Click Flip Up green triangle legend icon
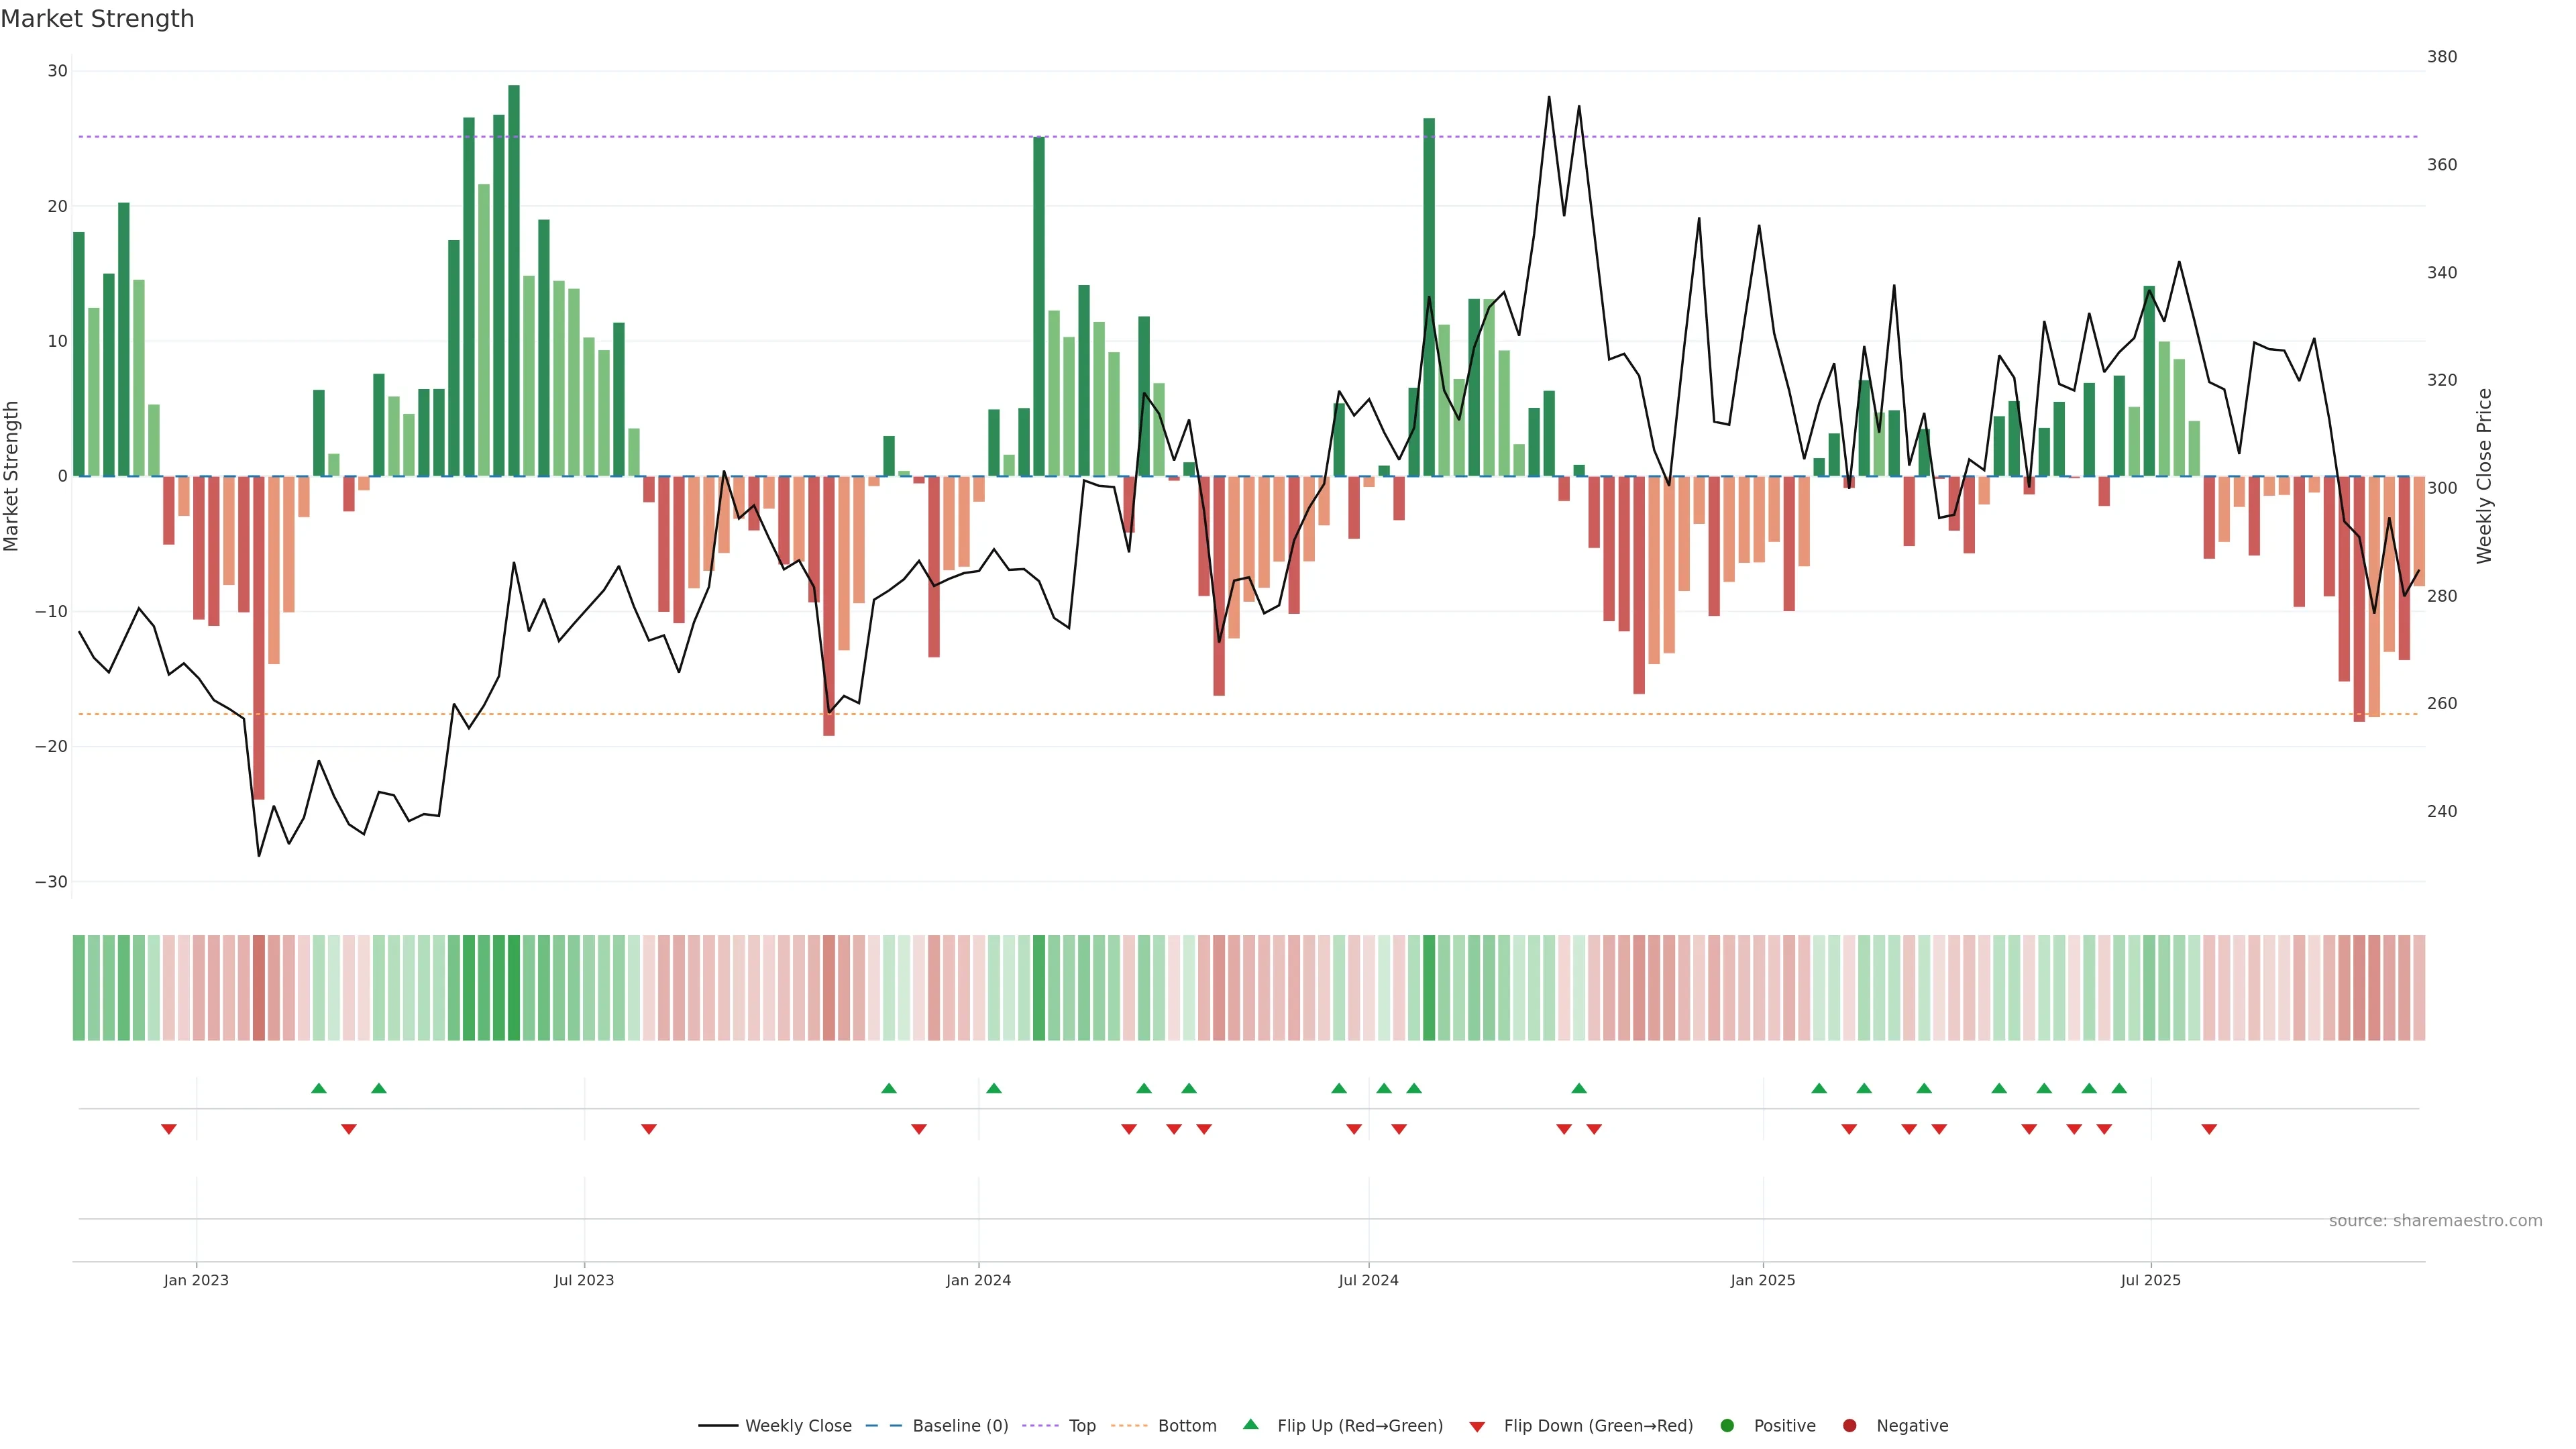This screenshot has width=2576, height=1449. pos(1250,1424)
